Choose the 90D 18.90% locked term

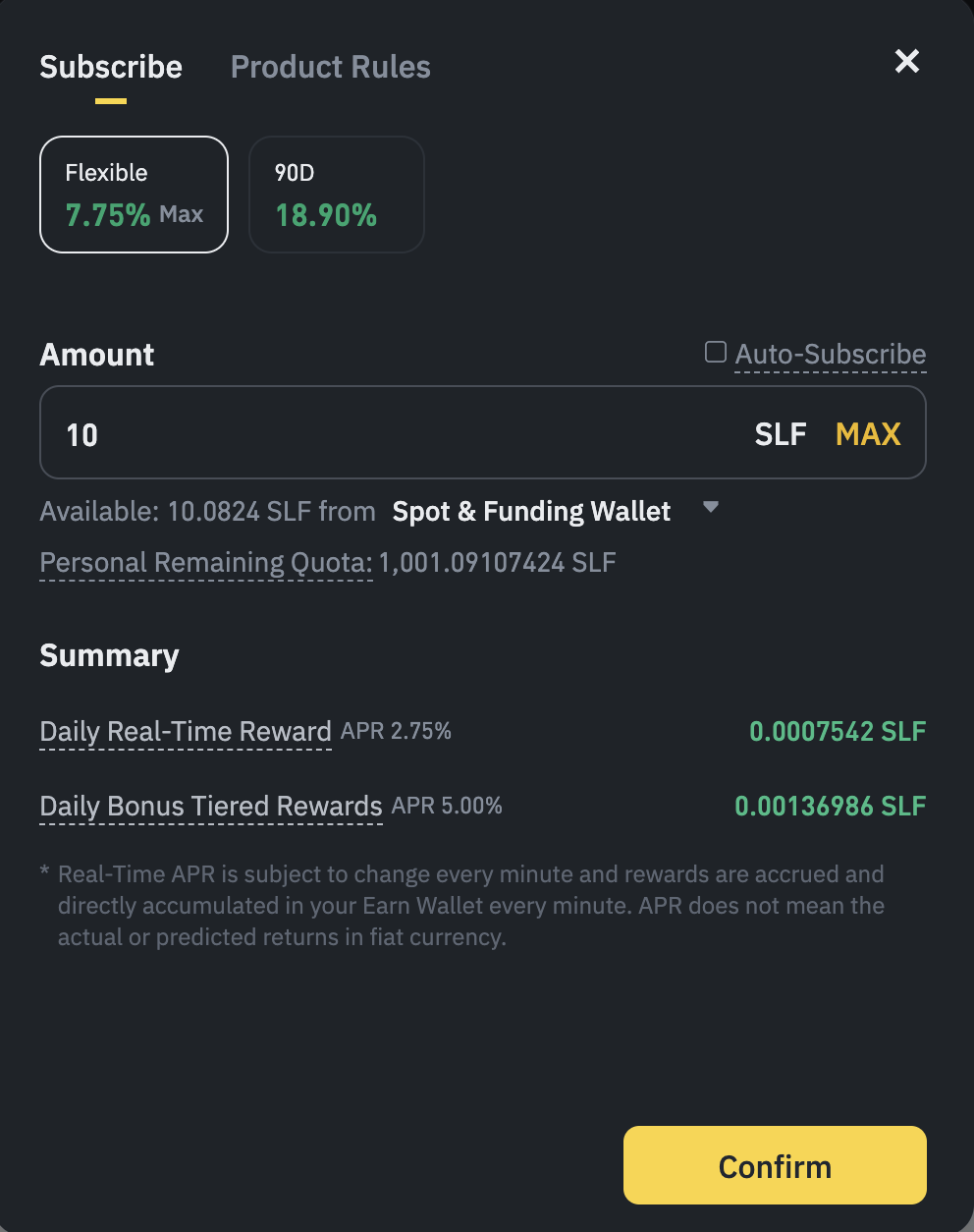point(336,195)
